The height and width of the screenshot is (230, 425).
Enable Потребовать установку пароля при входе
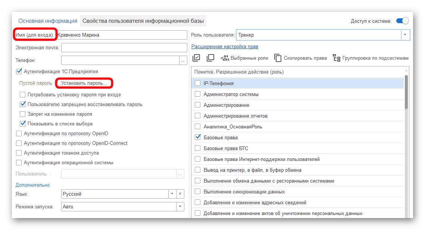pos(23,95)
